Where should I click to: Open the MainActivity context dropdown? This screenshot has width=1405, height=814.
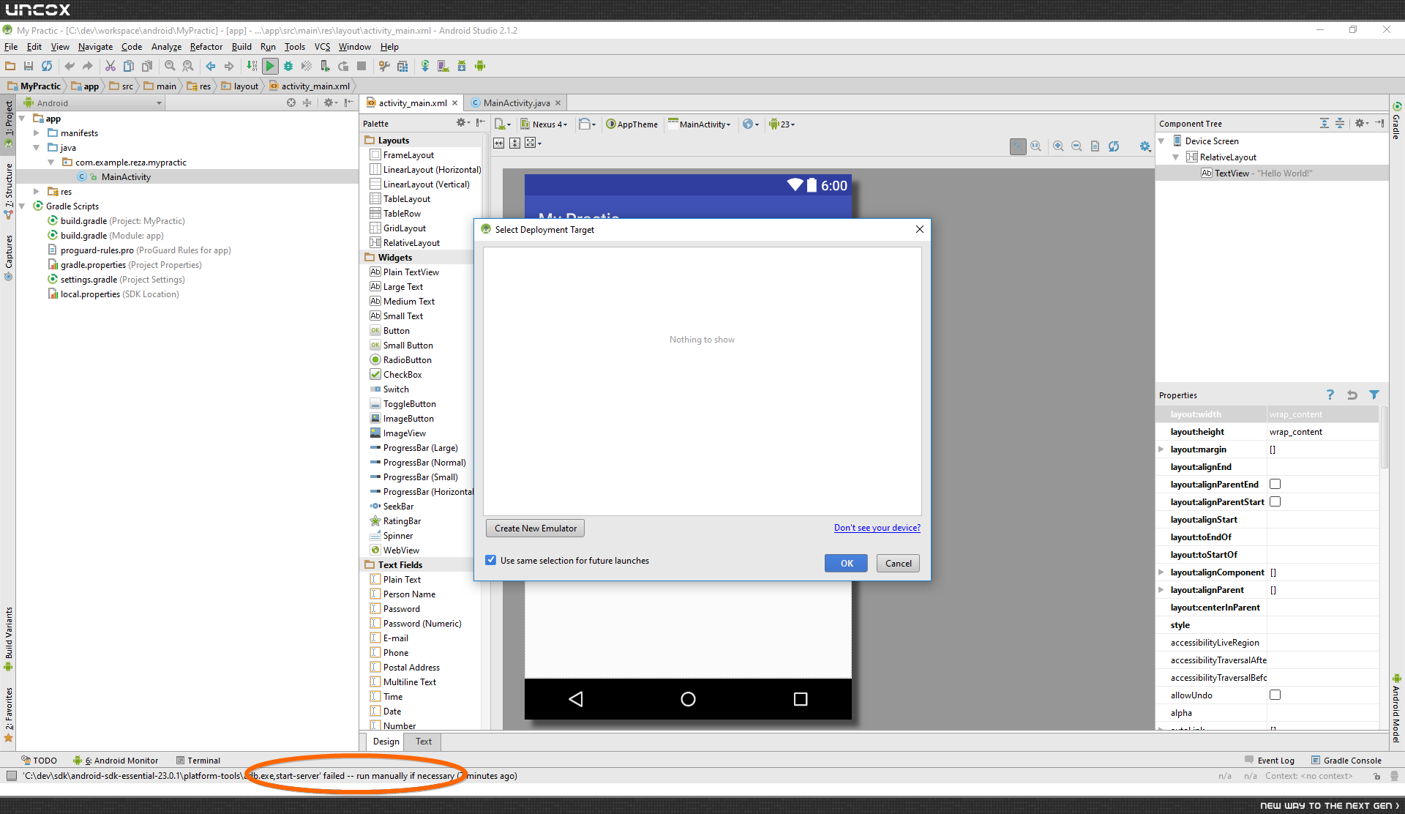tap(700, 124)
